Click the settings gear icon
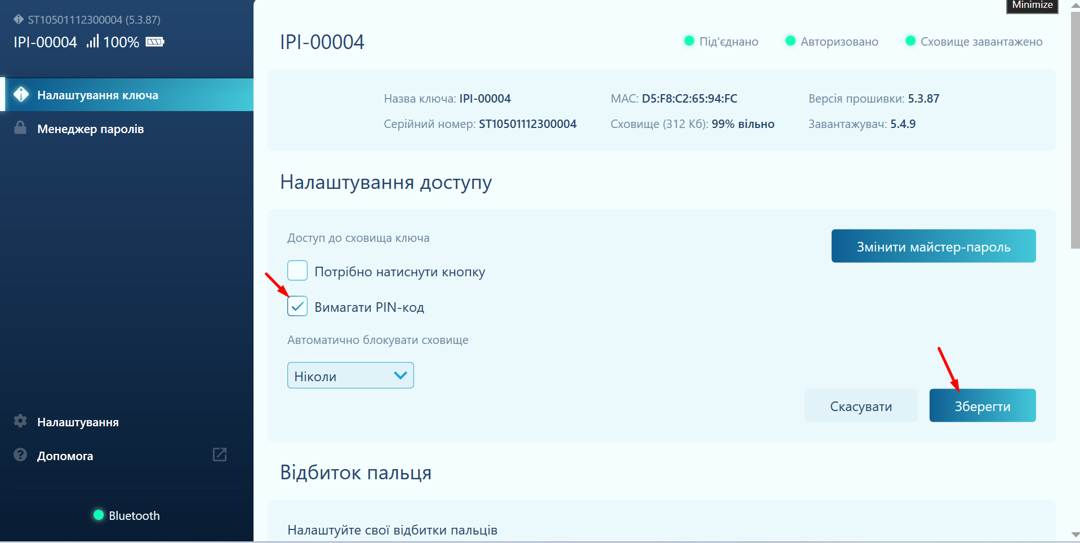The width and height of the screenshot is (1080, 543). pos(20,421)
